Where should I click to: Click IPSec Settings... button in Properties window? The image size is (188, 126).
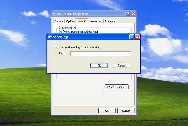click(116, 87)
